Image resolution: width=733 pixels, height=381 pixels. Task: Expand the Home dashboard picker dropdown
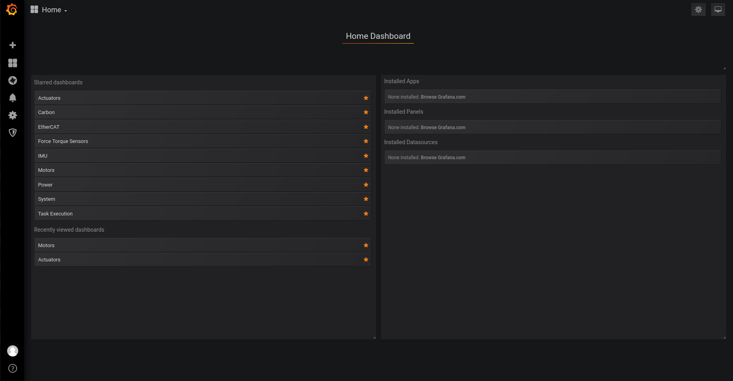coord(49,10)
